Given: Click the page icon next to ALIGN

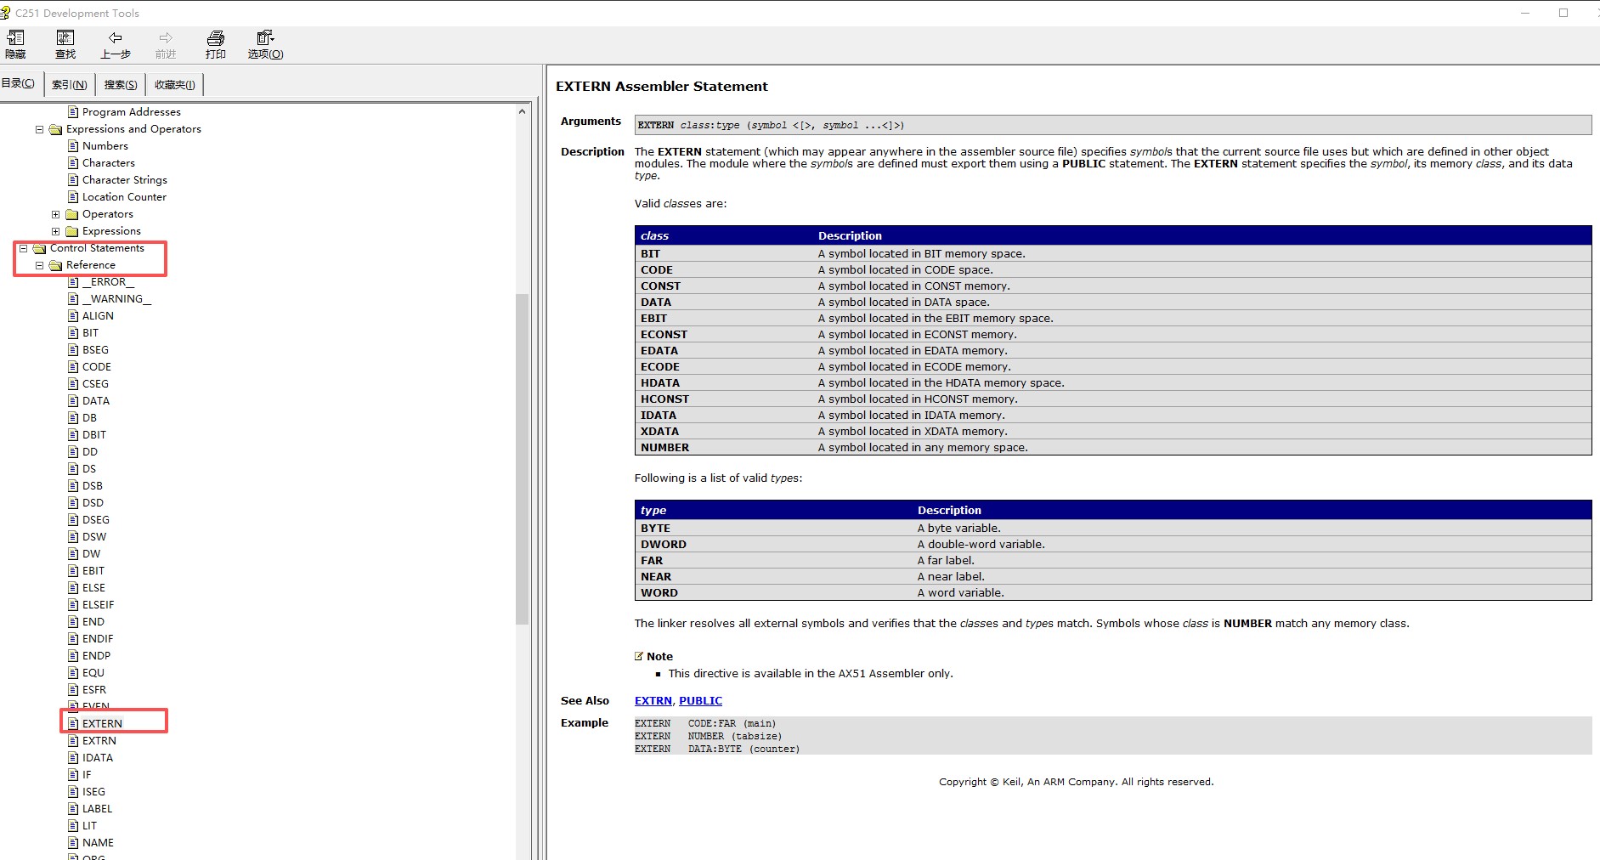Looking at the screenshot, I should (x=73, y=316).
